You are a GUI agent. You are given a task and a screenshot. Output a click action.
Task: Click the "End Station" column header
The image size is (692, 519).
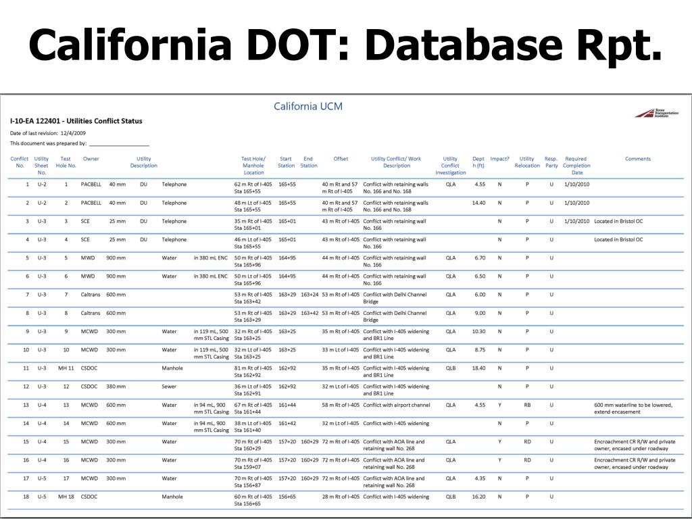308,162
